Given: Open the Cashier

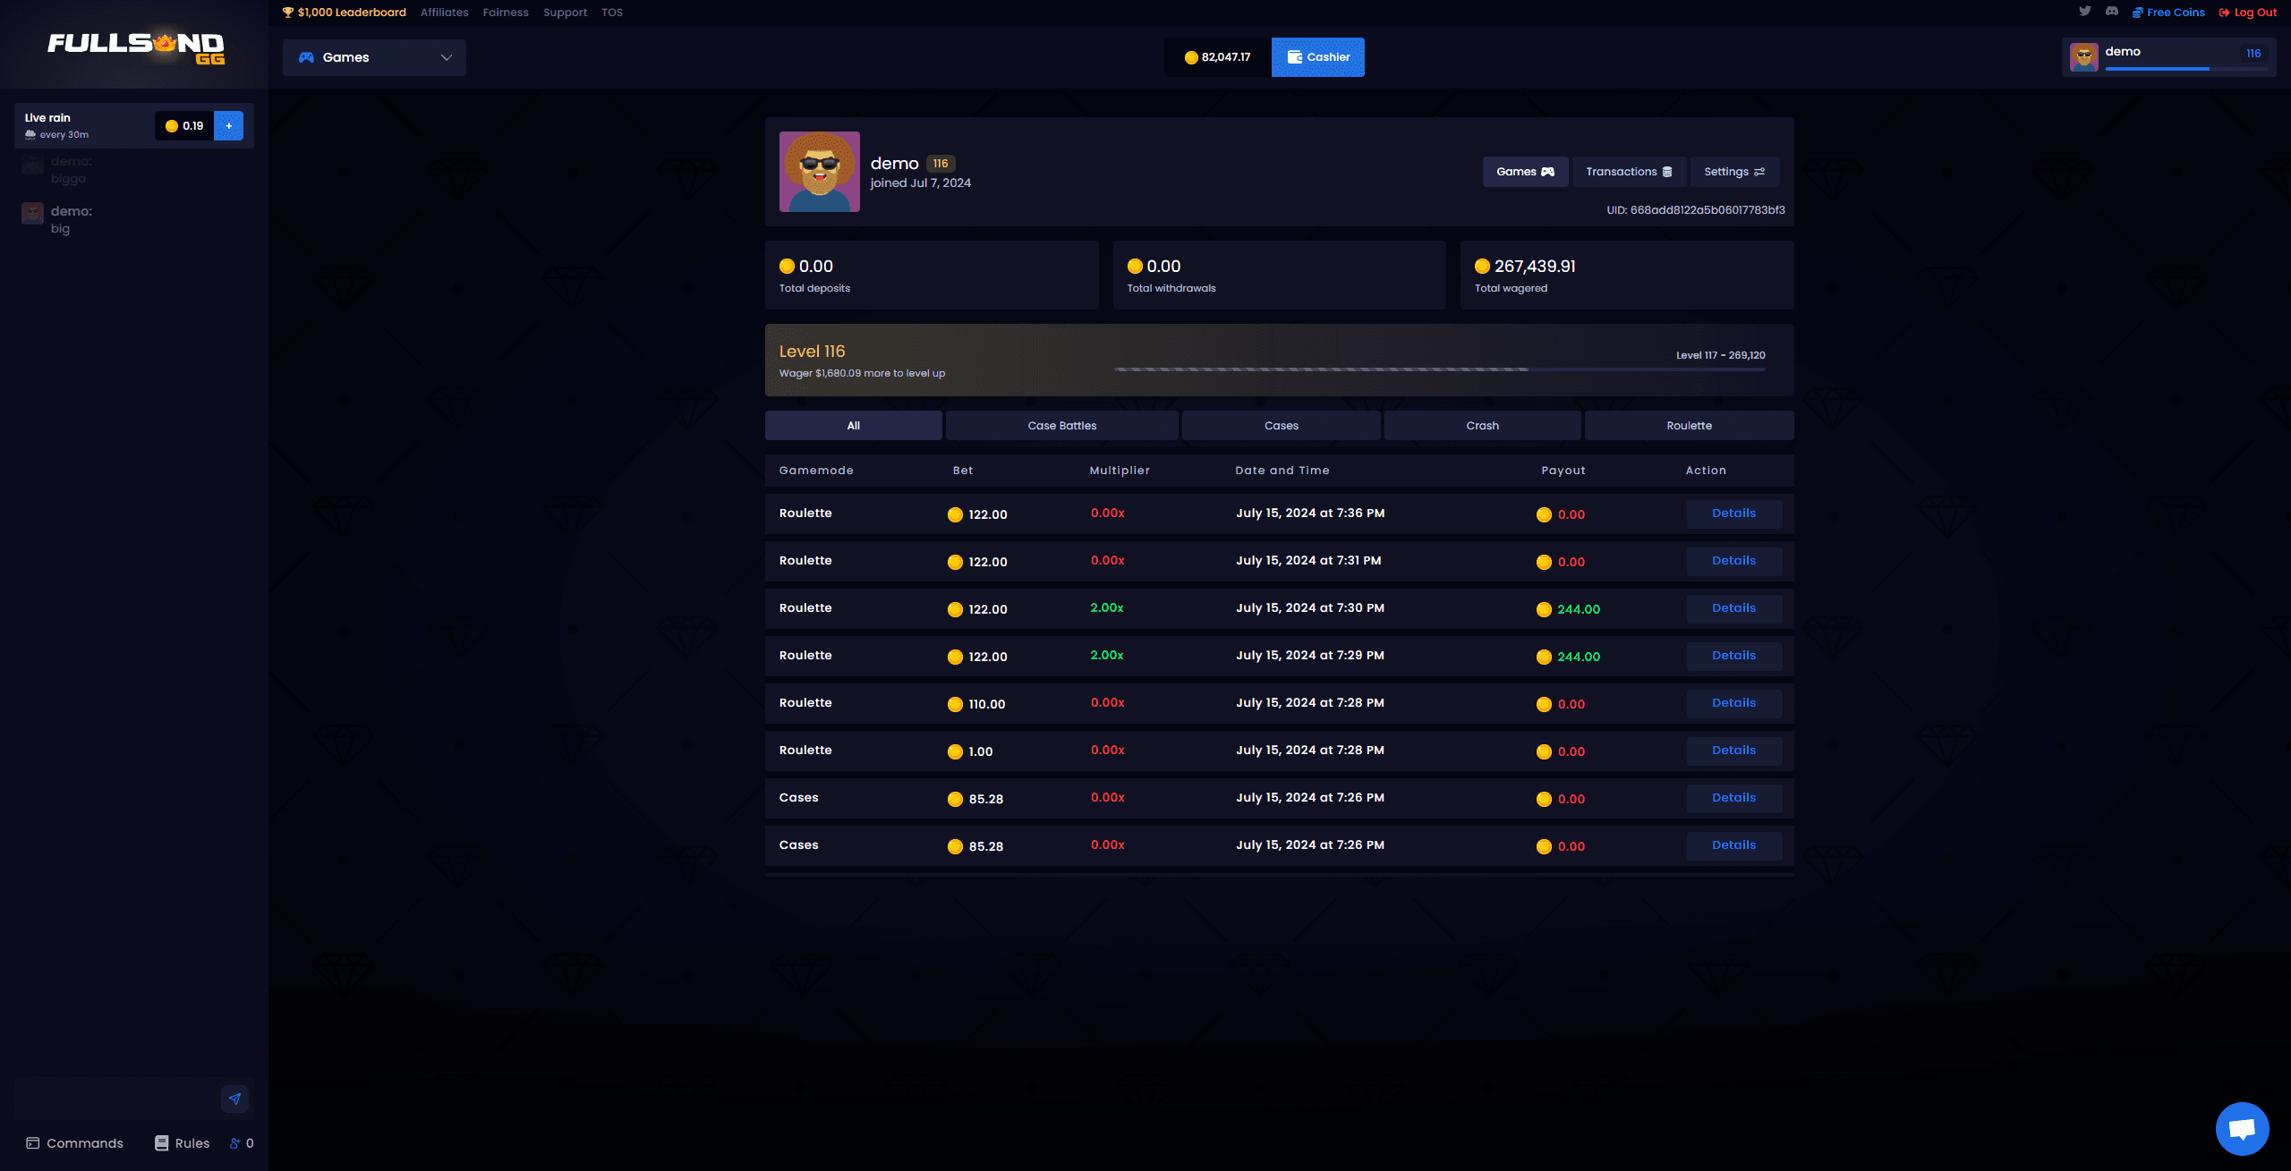Looking at the screenshot, I should [x=1317, y=57].
